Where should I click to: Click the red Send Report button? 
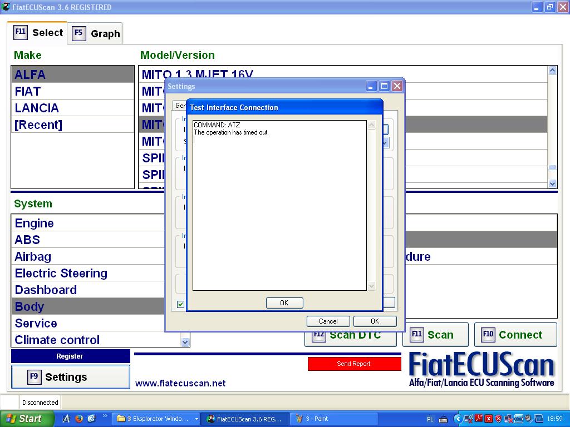353,364
